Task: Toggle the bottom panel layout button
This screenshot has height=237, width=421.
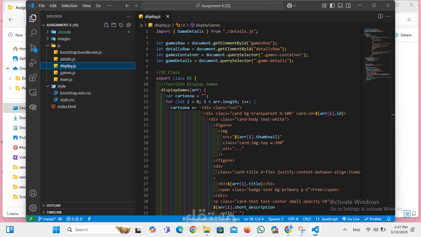Action: click(x=340, y=6)
